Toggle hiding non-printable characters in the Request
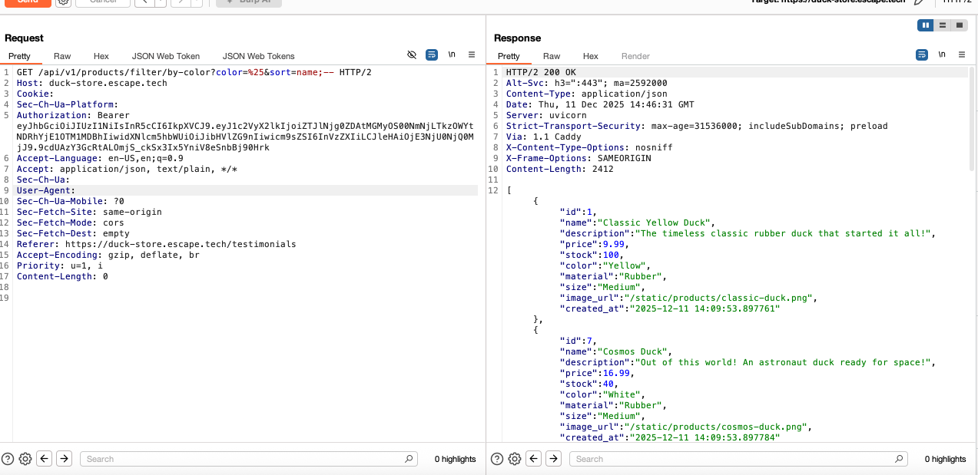Screen dimensions: 978x475 click(412, 54)
